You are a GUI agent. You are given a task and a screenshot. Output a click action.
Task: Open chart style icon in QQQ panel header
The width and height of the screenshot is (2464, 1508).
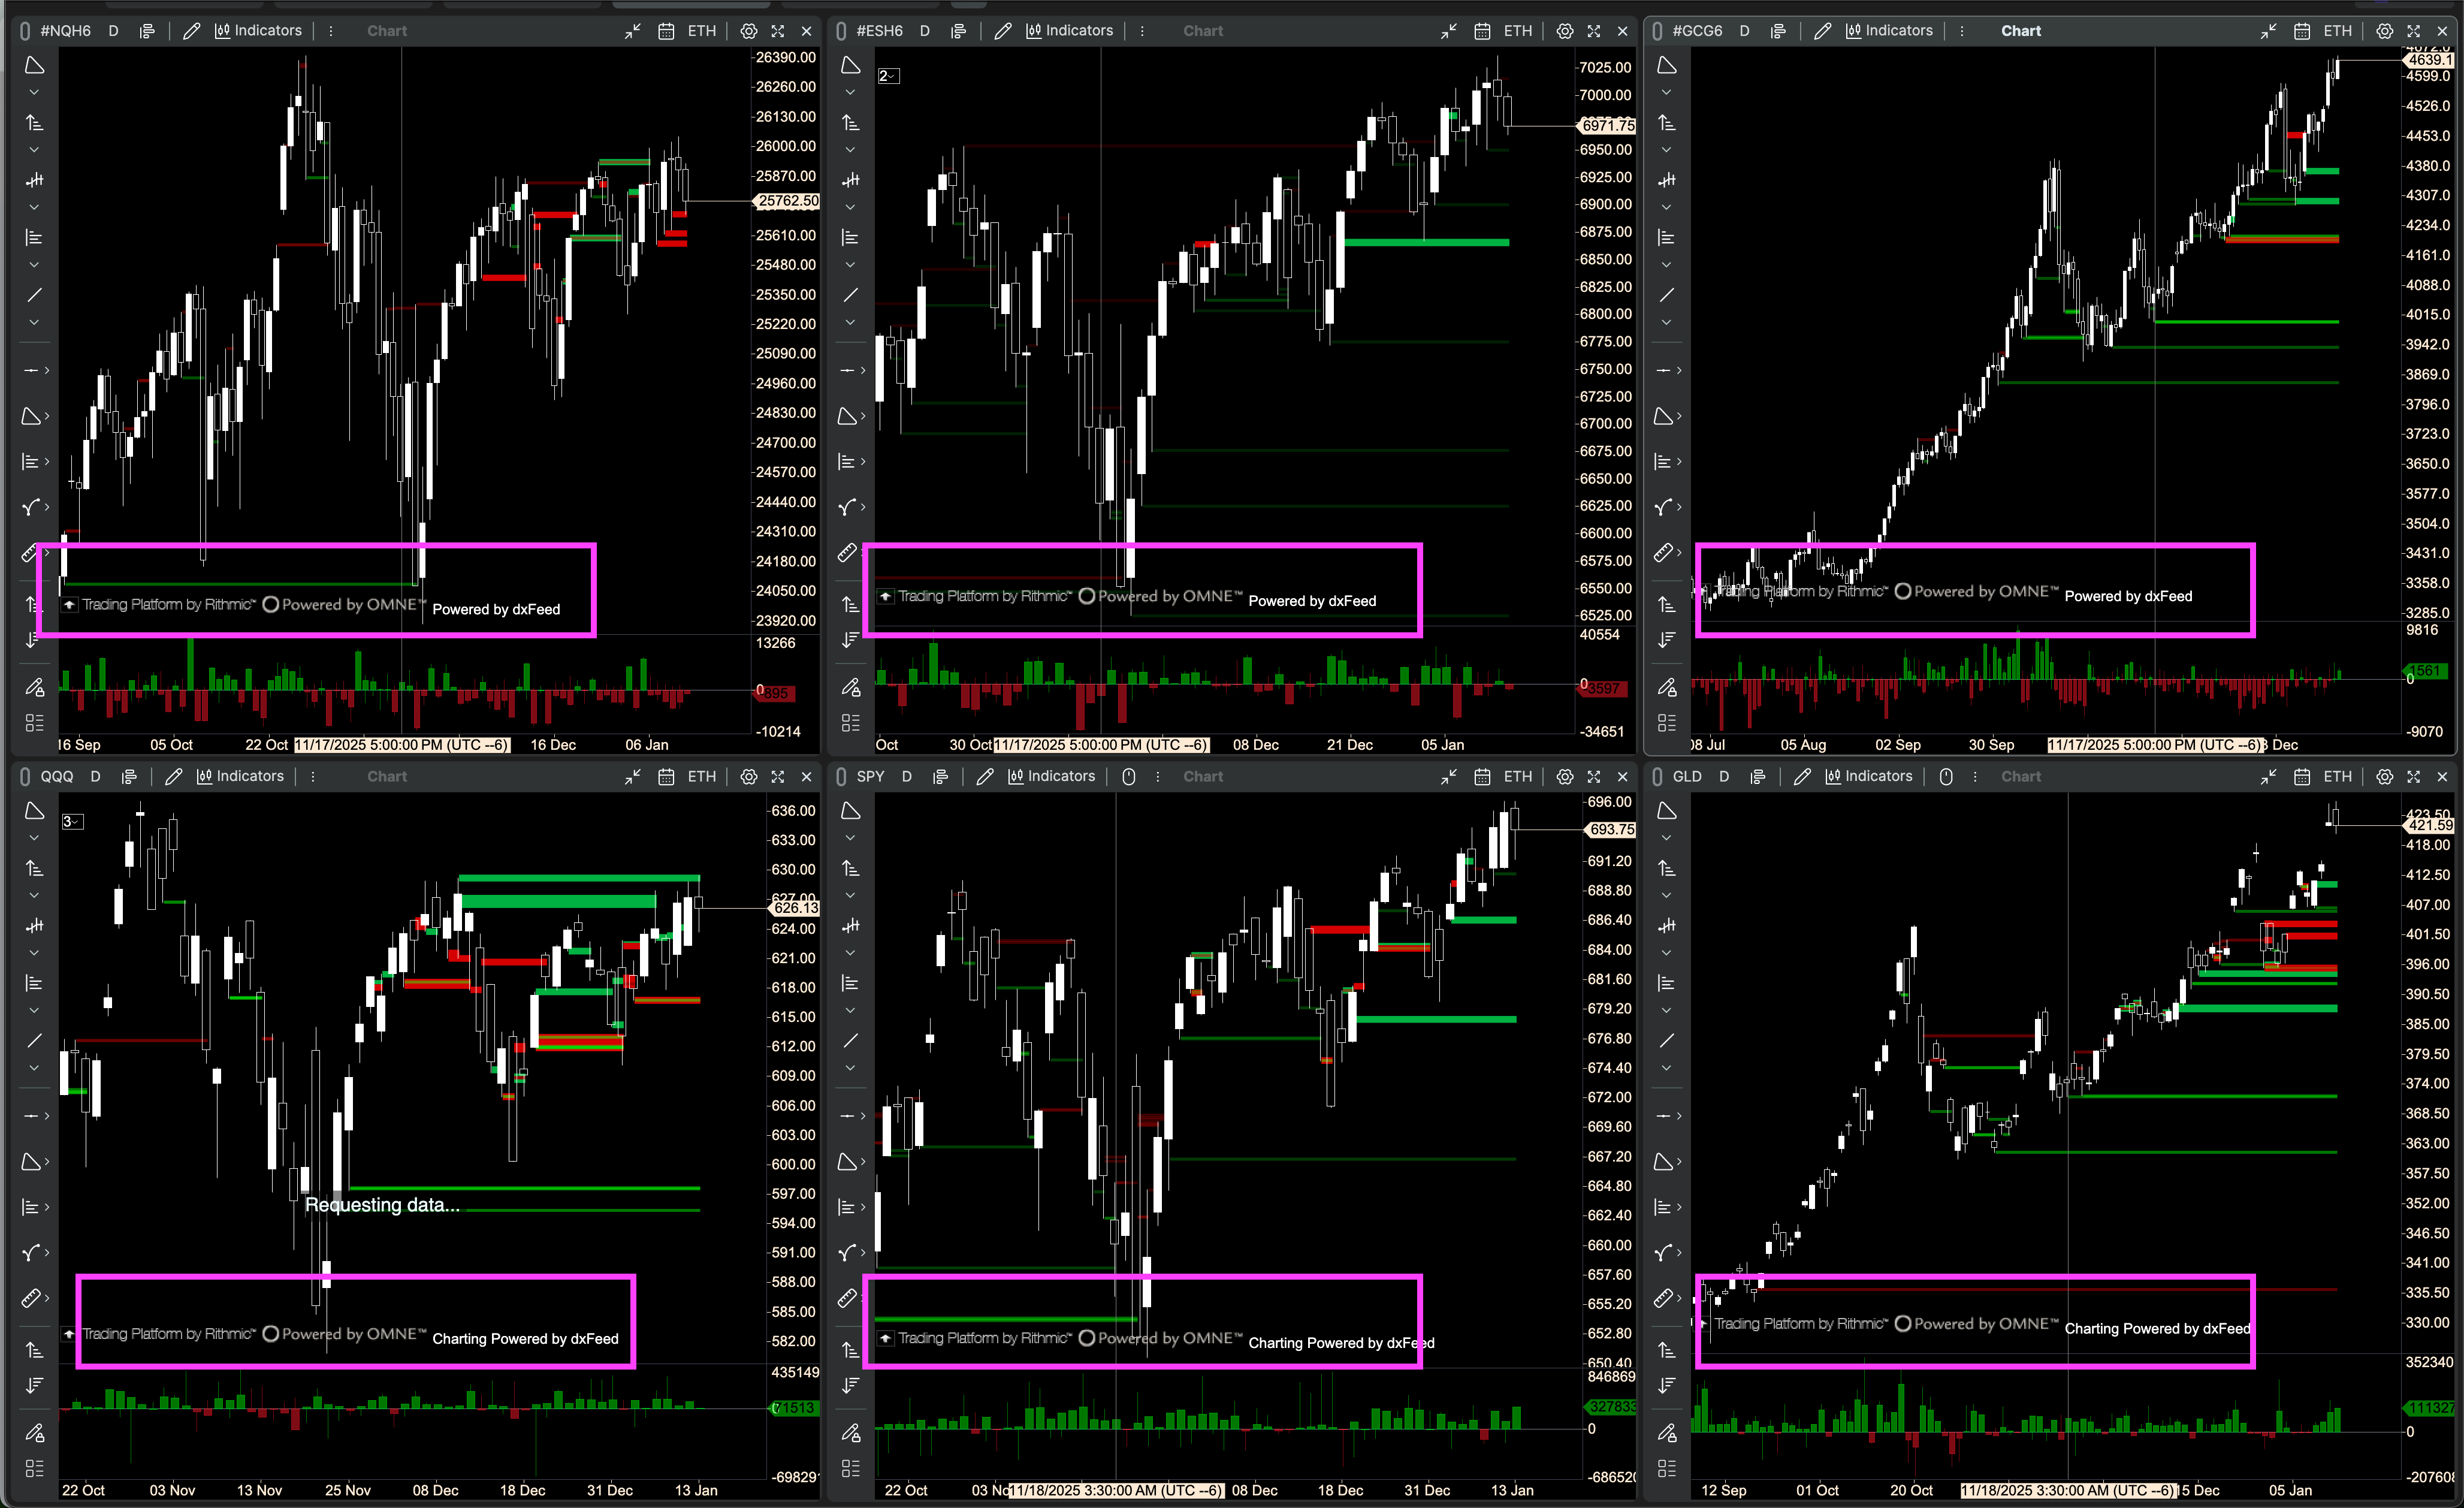click(x=129, y=777)
